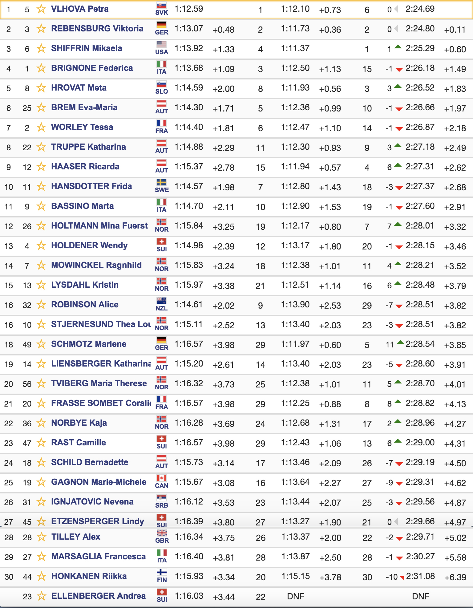Click the star icon for TILLEY Alex

coord(42,537)
